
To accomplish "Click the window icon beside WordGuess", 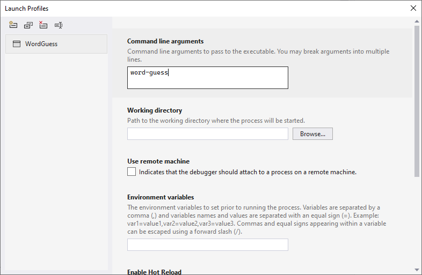I will pos(17,44).
